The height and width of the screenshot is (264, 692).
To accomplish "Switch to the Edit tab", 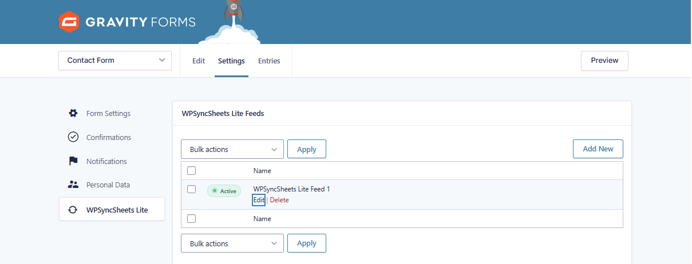I will (x=199, y=61).
